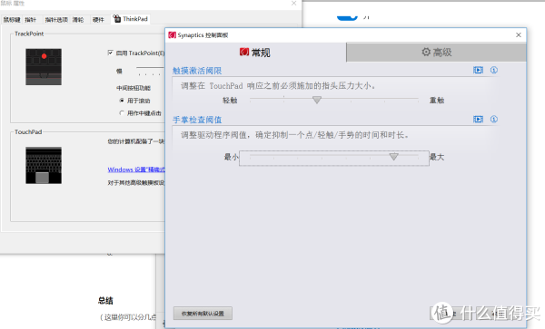Toggle the 启用 TrackPoint checkbox
This screenshot has width=545, height=329.
tap(111, 53)
